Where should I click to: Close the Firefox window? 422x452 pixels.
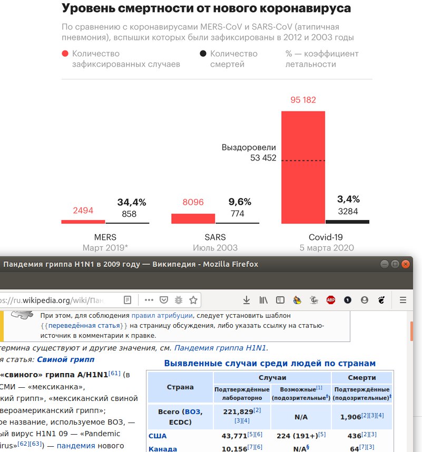406,264
